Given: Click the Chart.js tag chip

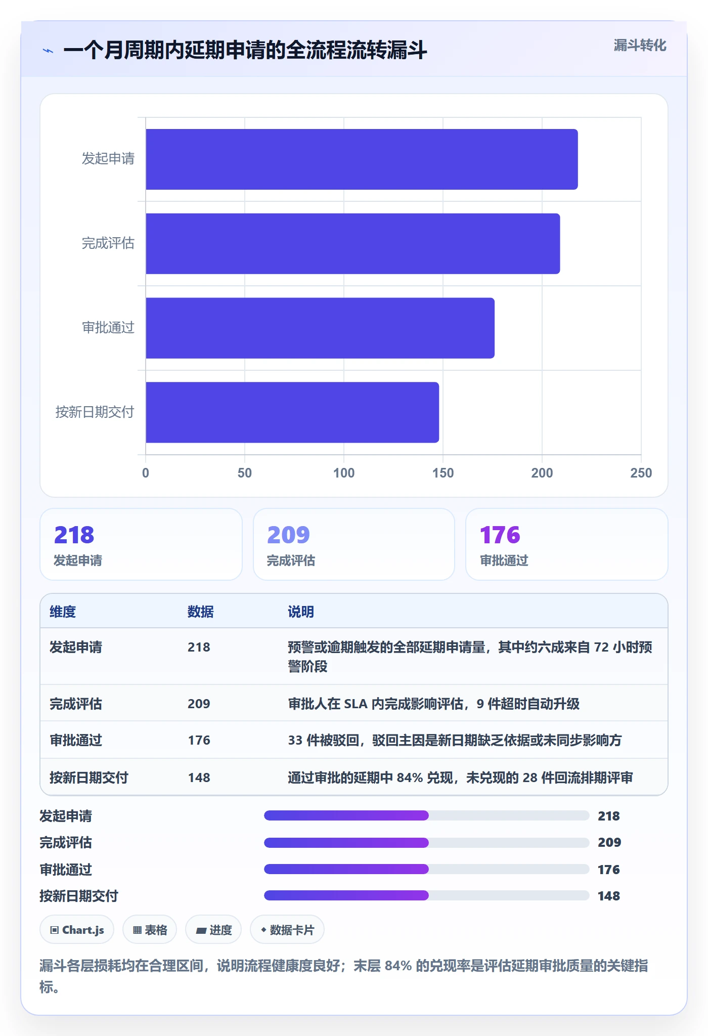Looking at the screenshot, I should pos(77,930).
